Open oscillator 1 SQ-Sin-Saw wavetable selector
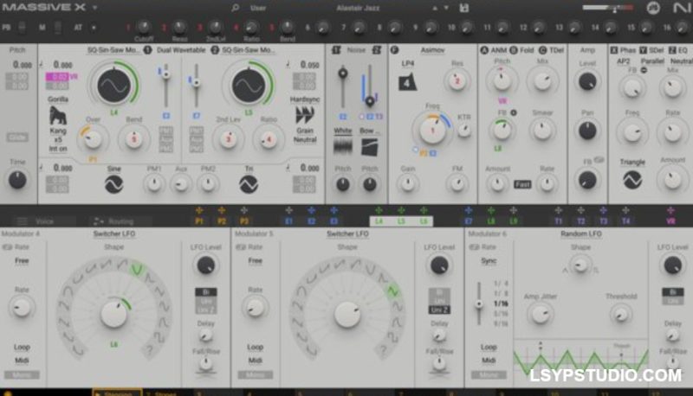This screenshot has height=396, width=693. [113, 50]
